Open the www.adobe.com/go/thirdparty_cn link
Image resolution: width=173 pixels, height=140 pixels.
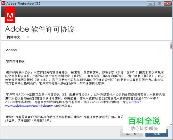[x=32, y=106]
